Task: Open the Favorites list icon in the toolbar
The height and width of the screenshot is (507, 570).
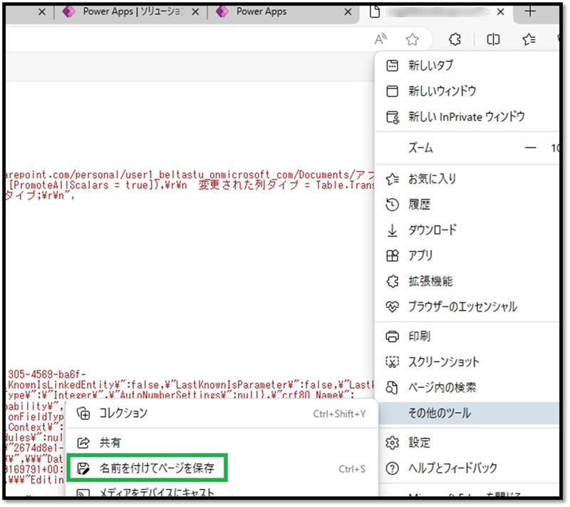Action: [529, 39]
